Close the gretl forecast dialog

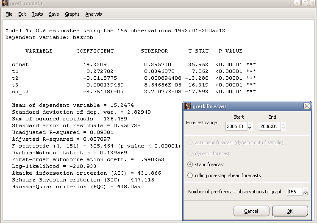click(x=307, y=106)
